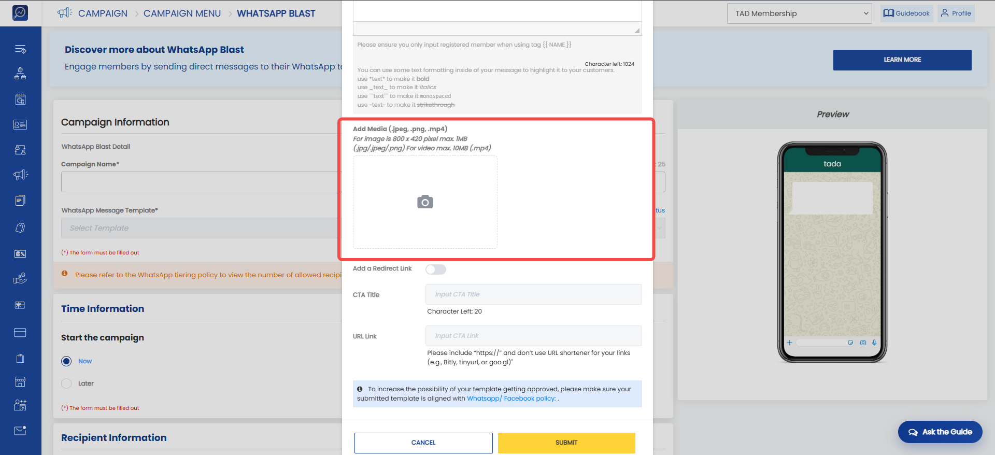Select the Later radio button
The image size is (995, 455).
tap(66, 383)
